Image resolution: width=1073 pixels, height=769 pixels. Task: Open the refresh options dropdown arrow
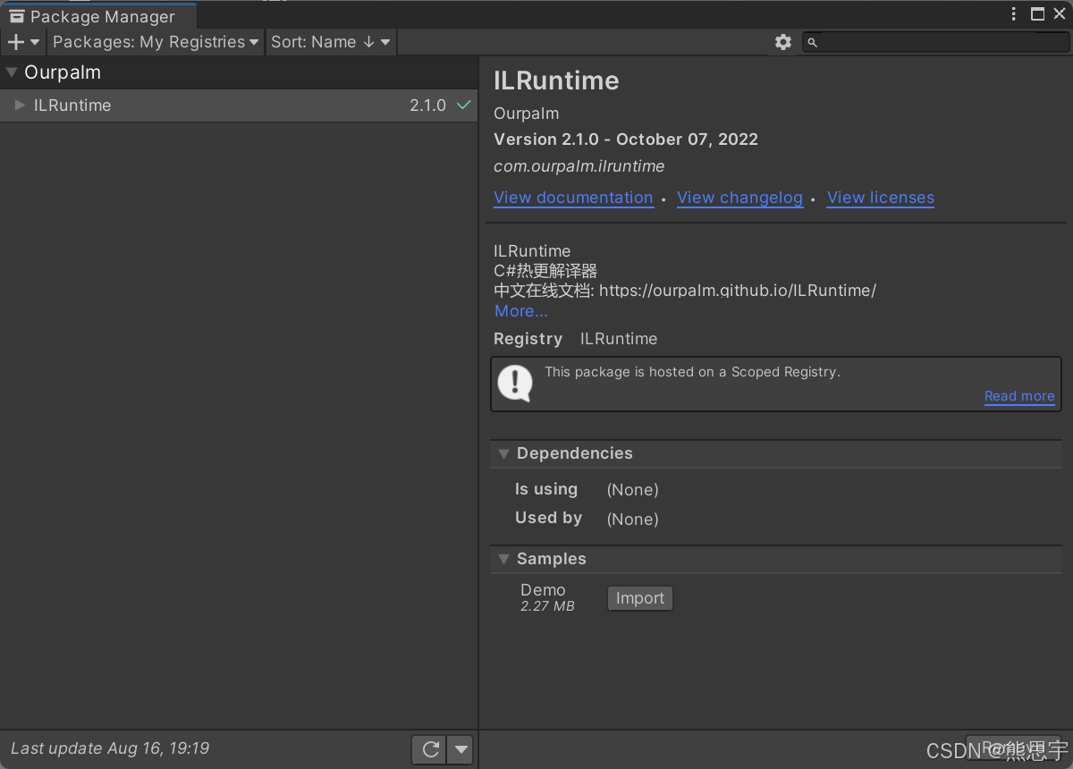click(460, 749)
